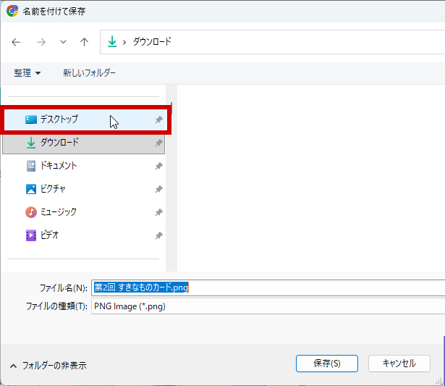Open the 整理 dropdown menu
Screen dimensions: 445x386
27,73
